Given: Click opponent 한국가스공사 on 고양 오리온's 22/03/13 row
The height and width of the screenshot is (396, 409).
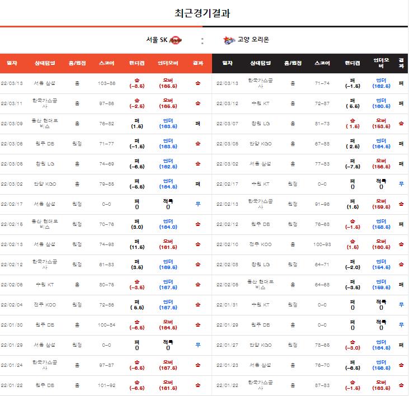Looking at the screenshot, I should pyautogui.click(x=260, y=83).
